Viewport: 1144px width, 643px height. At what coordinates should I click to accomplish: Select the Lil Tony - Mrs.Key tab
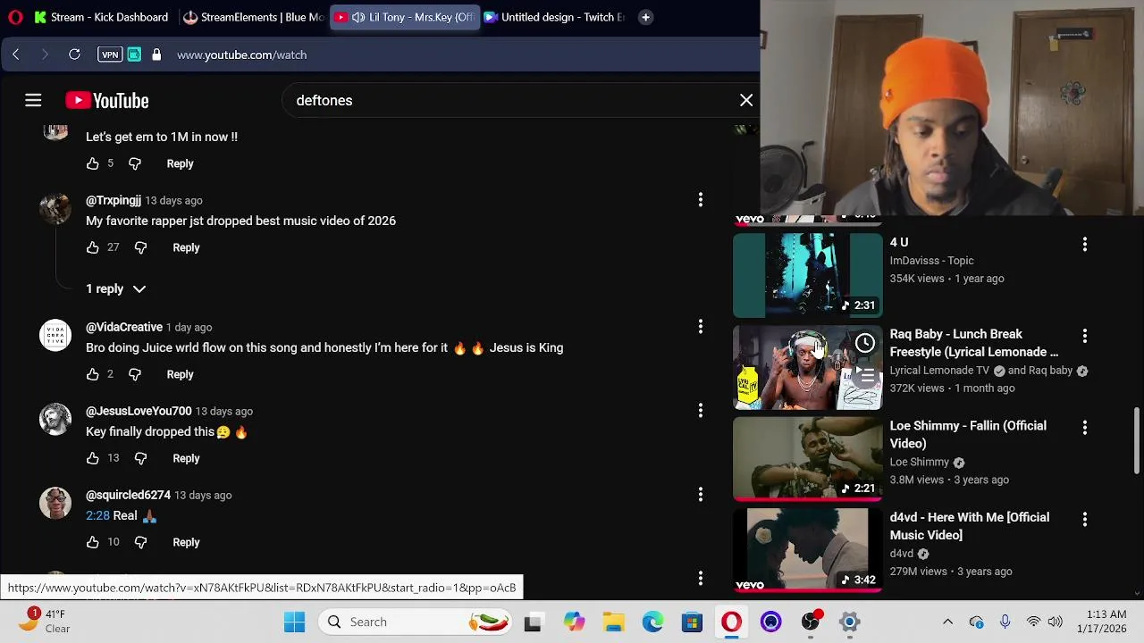pos(405,17)
